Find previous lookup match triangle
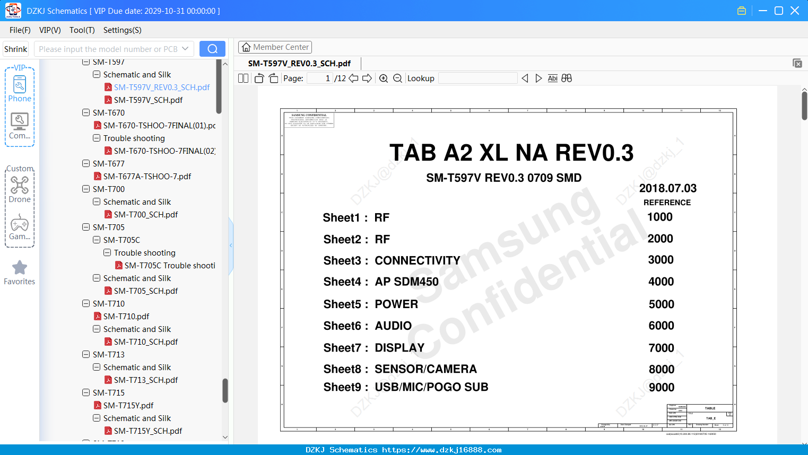Screen dimensions: 808x455 coord(525,78)
